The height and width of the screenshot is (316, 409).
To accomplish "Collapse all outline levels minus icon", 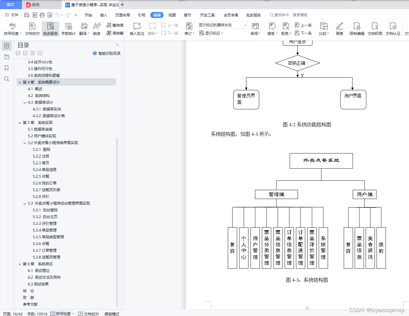I will pos(40,53).
